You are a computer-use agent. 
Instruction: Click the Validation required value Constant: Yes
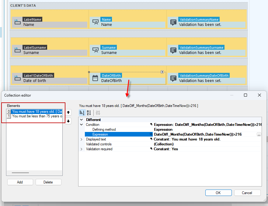(x=166, y=149)
